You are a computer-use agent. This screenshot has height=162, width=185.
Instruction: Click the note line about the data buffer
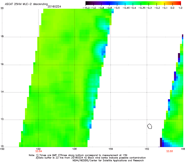coord(90,158)
